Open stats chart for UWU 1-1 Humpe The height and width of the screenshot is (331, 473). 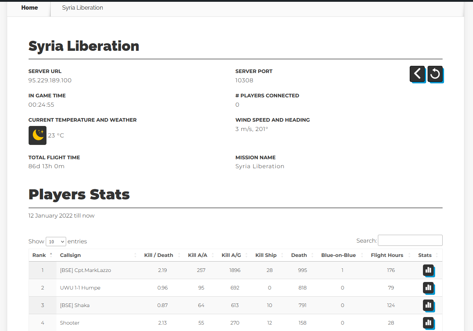(428, 288)
